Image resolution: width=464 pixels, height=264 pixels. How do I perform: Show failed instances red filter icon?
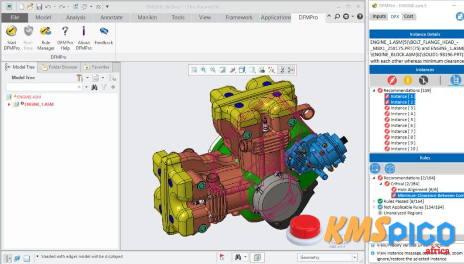click(x=392, y=80)
